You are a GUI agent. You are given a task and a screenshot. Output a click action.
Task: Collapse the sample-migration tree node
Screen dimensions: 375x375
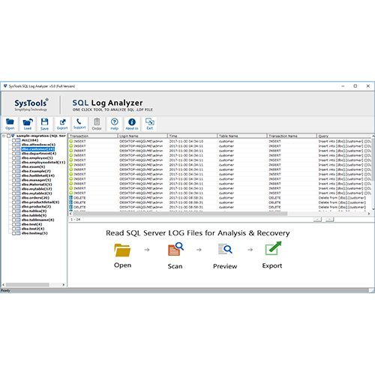click(x=4, y=136)
